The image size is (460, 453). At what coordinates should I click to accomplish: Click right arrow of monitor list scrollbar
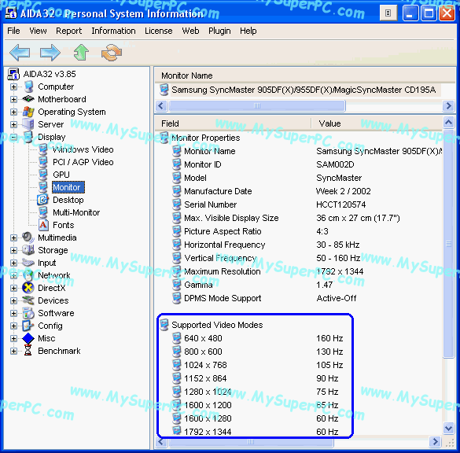[448, 105]
